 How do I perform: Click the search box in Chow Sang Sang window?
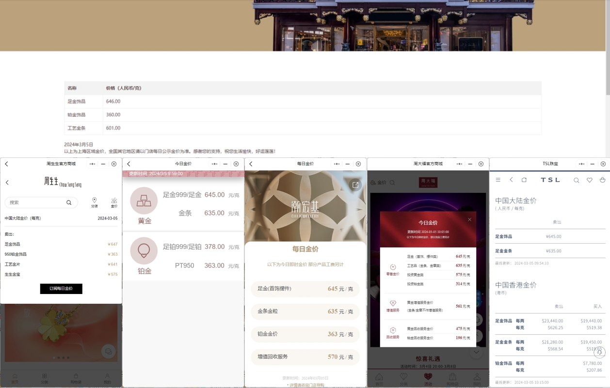point(36,202)
